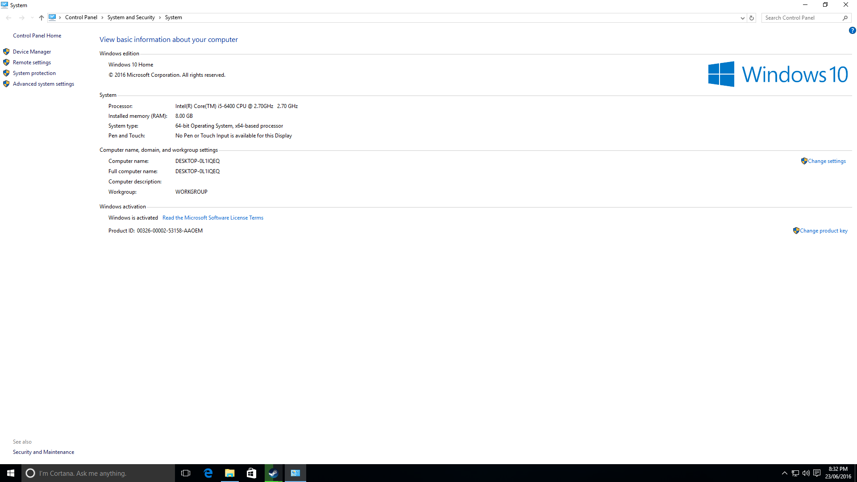Click the computer name DESKTOP-0L1IQEQ value
The height and width of the screenshot is (482, 857).
pos(197,161)
